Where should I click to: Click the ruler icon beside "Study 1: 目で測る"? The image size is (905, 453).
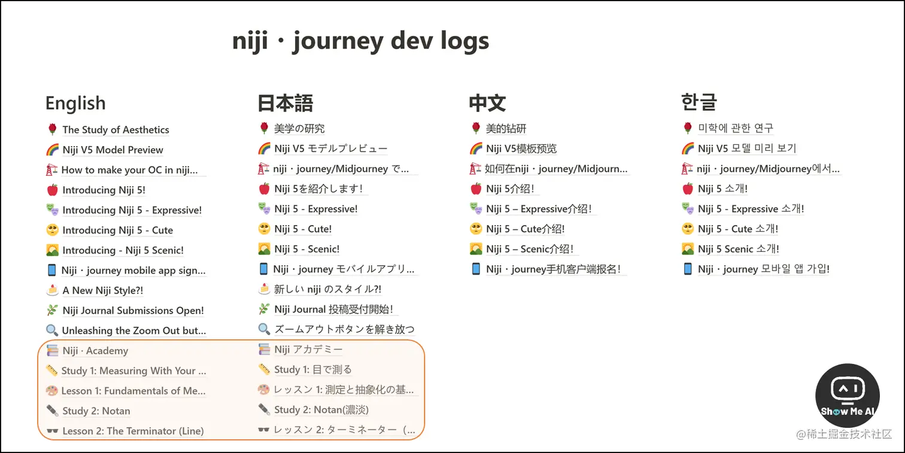coord(264,369)
